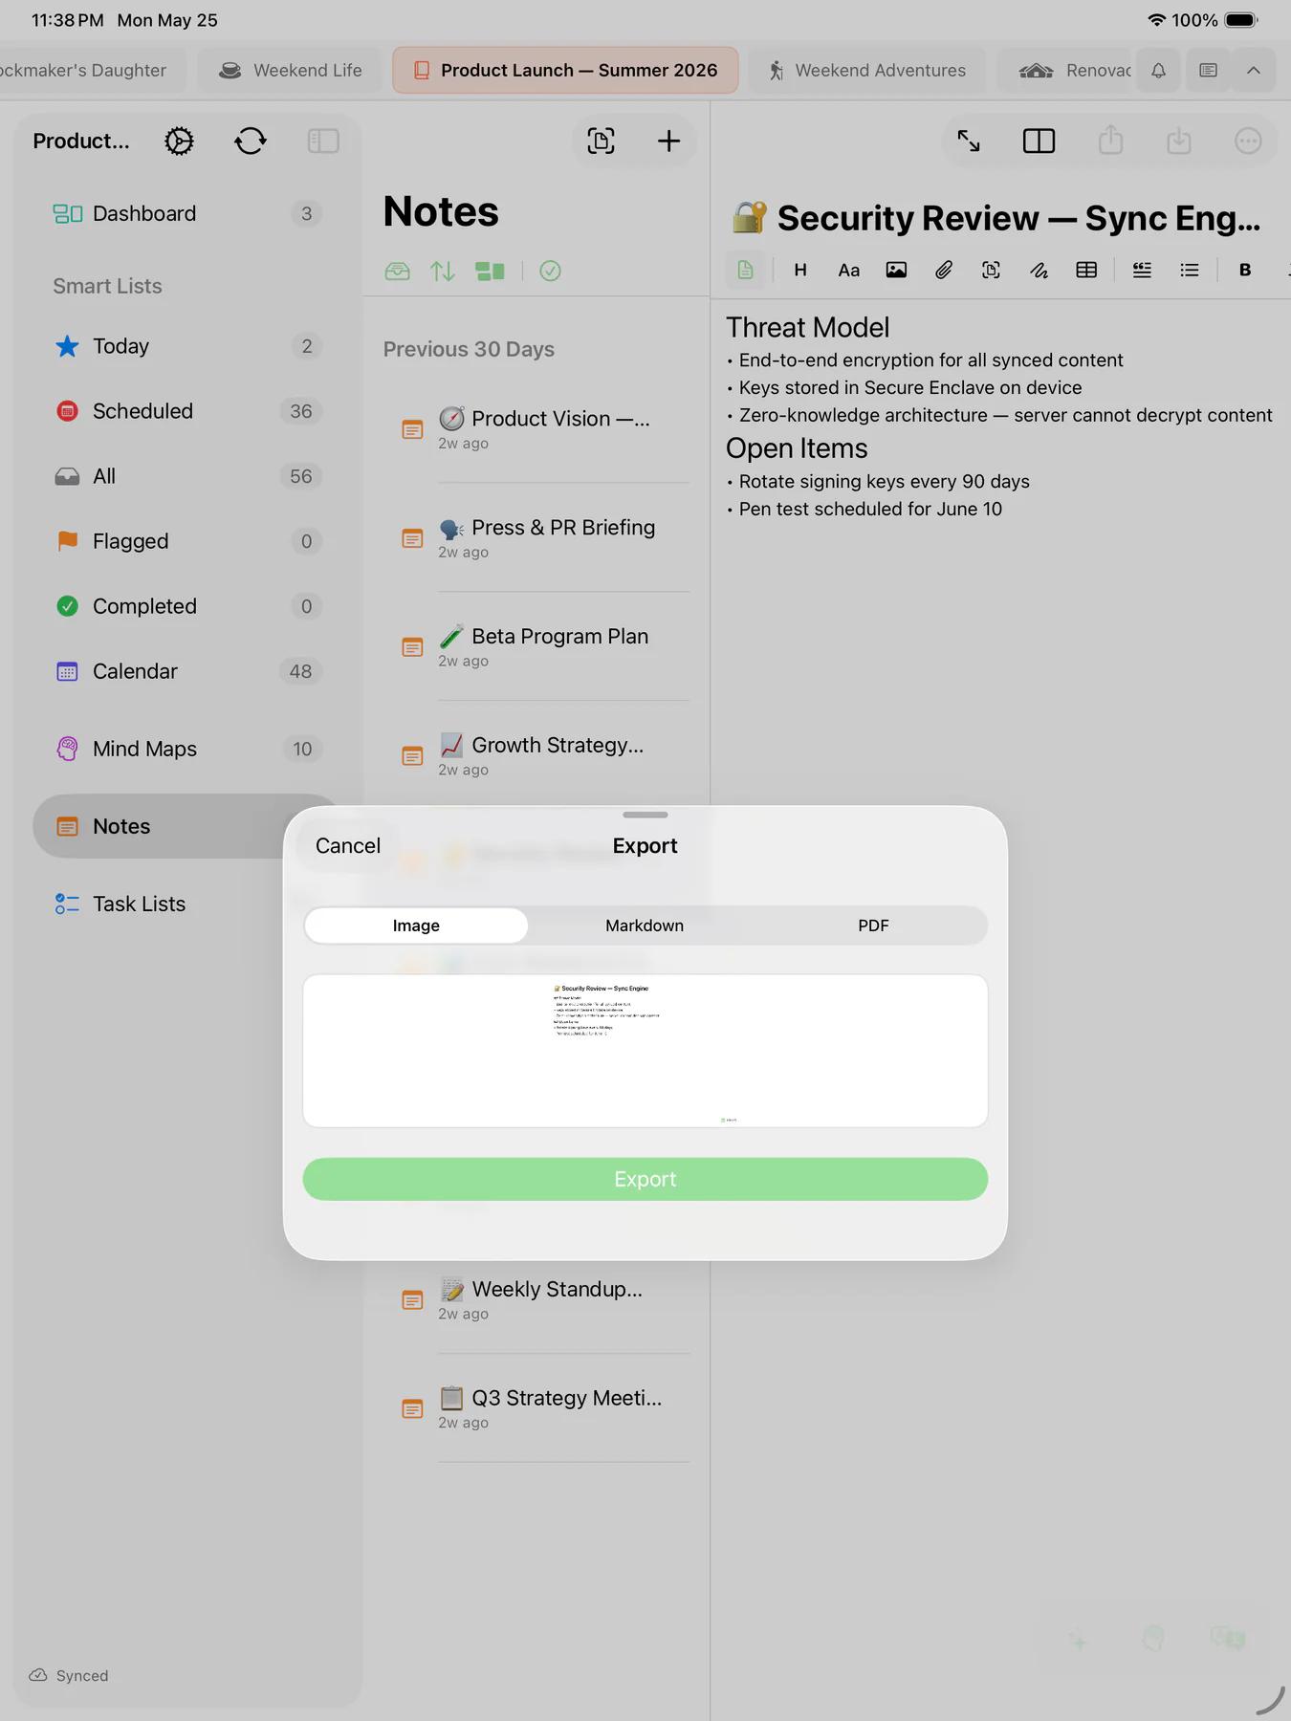The image size is (1291, 1721).
Task: Tap the reader panel icon beside bell
Action: tap(1208, 71)
